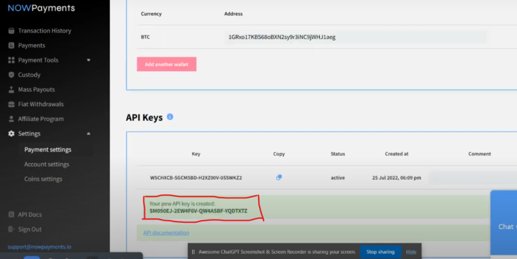Open the API Keys info tooltip icon

[x=170, y=117]
